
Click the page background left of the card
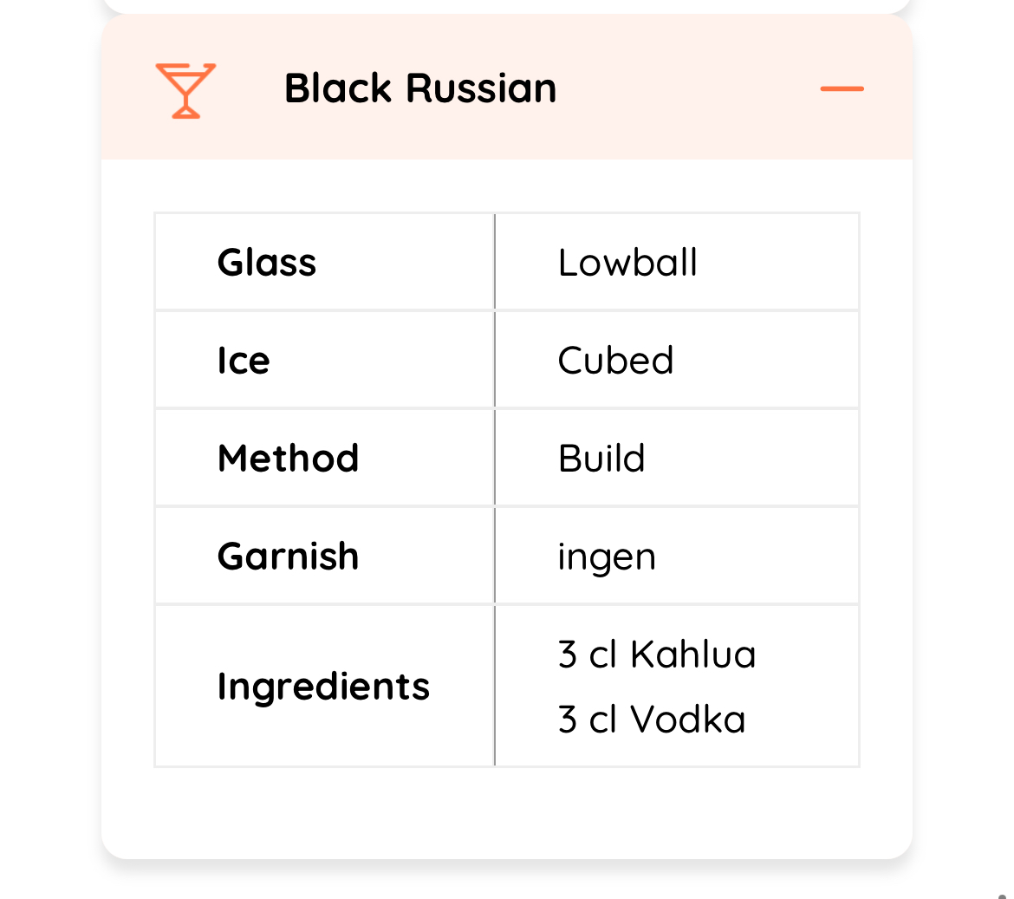[x=49, y=433]
